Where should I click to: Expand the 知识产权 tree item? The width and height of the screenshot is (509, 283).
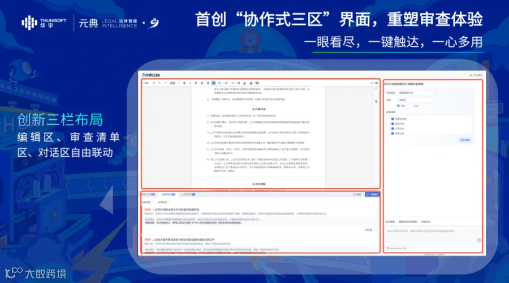click(390, 124)
